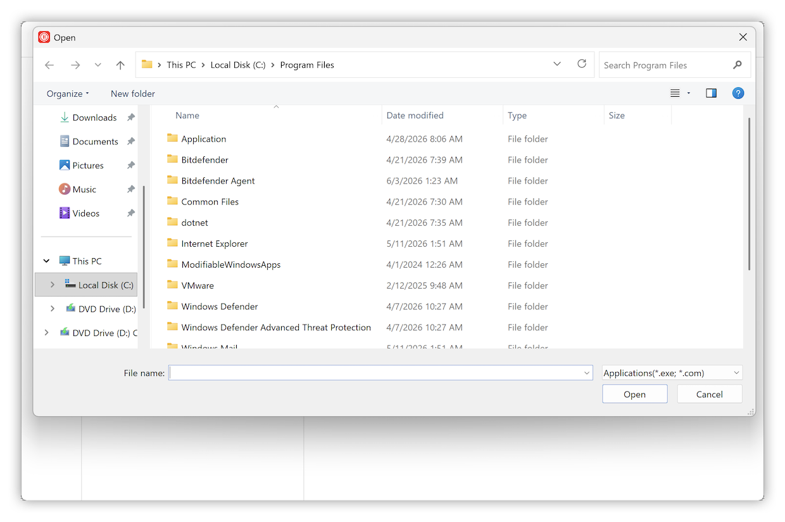Click This PC in the address breadcrumb
The image size is (785, 522).
coord(181,65)
